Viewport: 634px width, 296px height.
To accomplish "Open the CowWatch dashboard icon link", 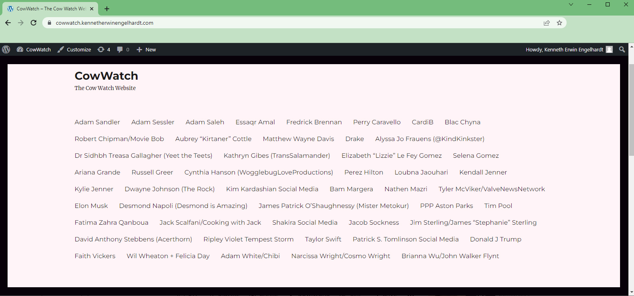I will 34,49.
